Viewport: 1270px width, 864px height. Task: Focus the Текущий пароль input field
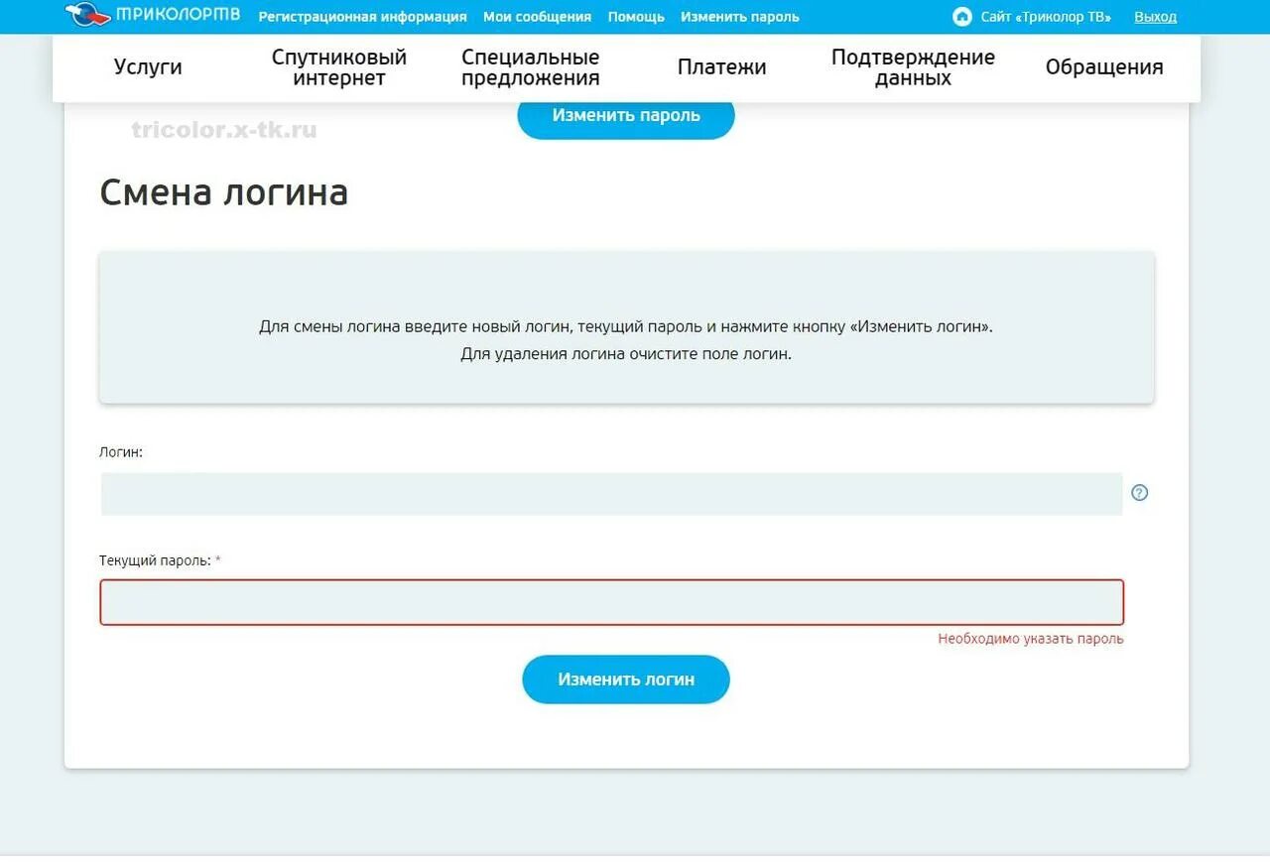pyautogui.click(x=611, y=602)
